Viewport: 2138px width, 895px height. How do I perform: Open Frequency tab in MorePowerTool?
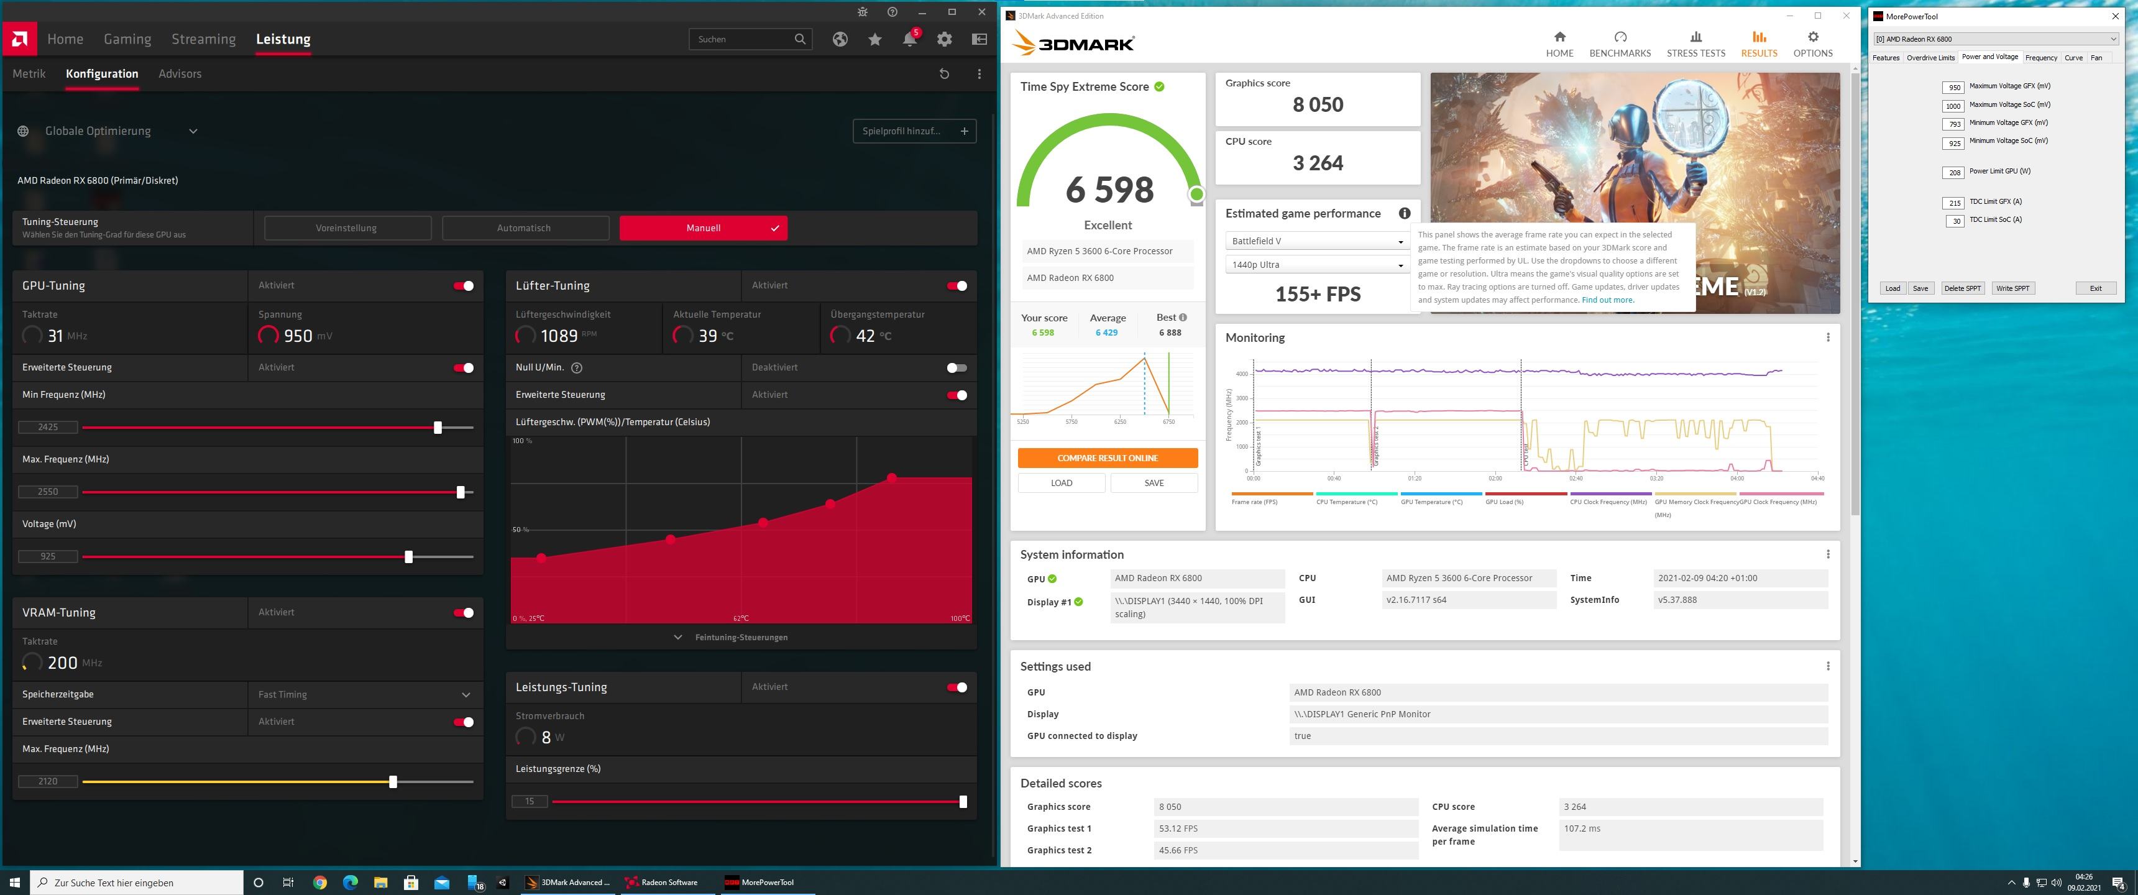tap(2041, 57)
